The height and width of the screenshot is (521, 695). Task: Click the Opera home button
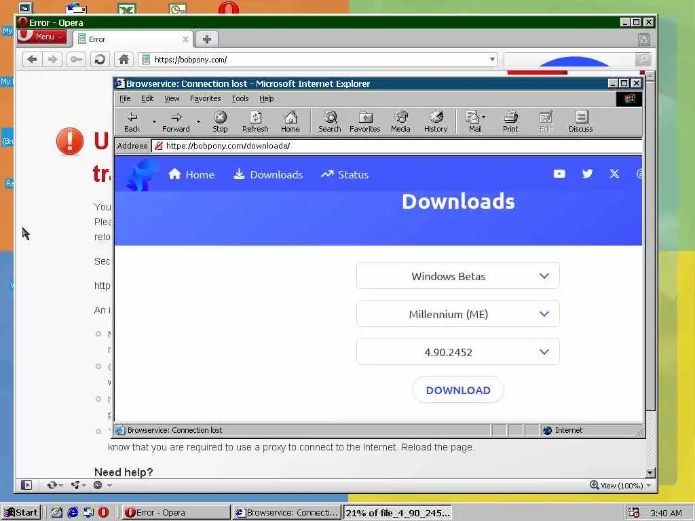(x=124, y=60)
